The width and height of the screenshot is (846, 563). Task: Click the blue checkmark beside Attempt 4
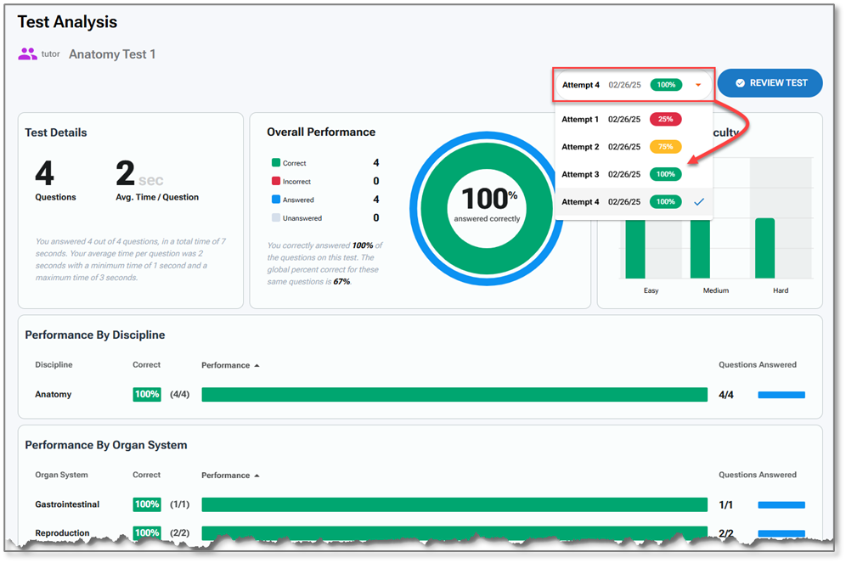click(698, 202)
